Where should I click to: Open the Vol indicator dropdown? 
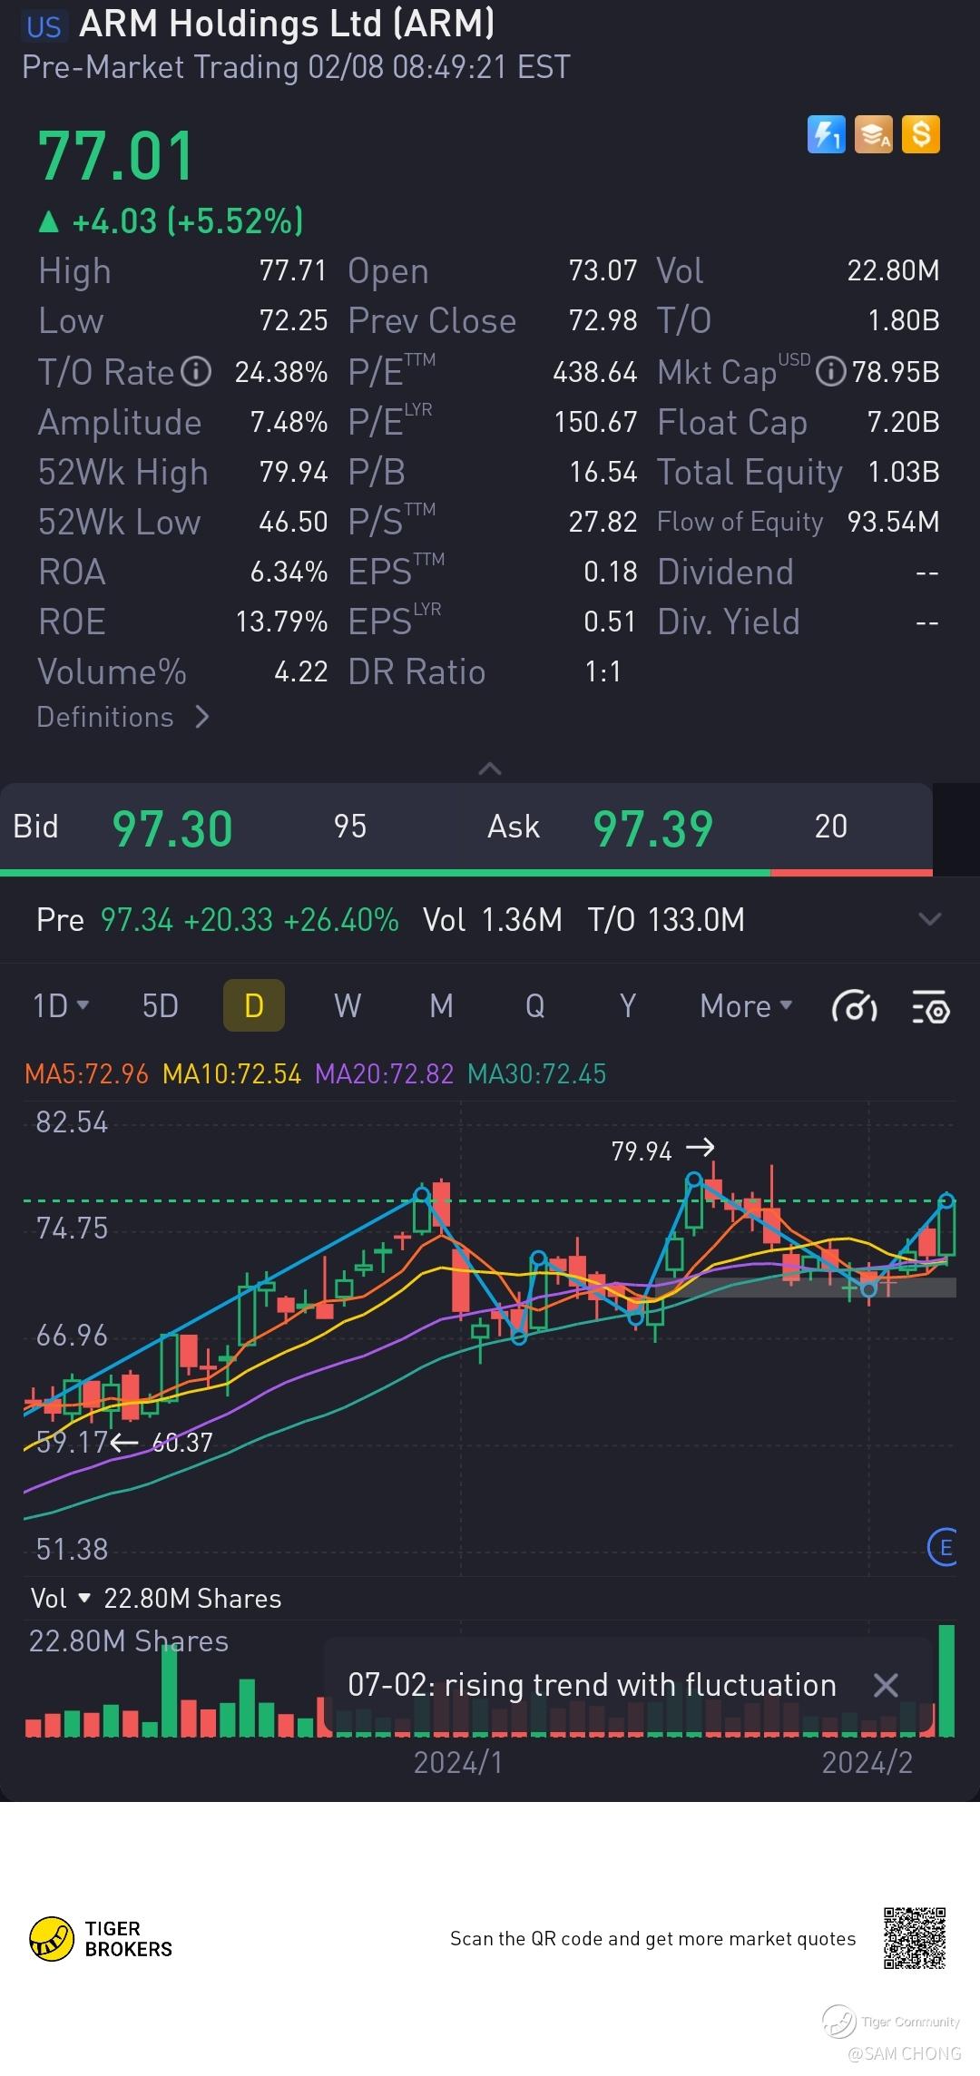[x=61, y=1598]
